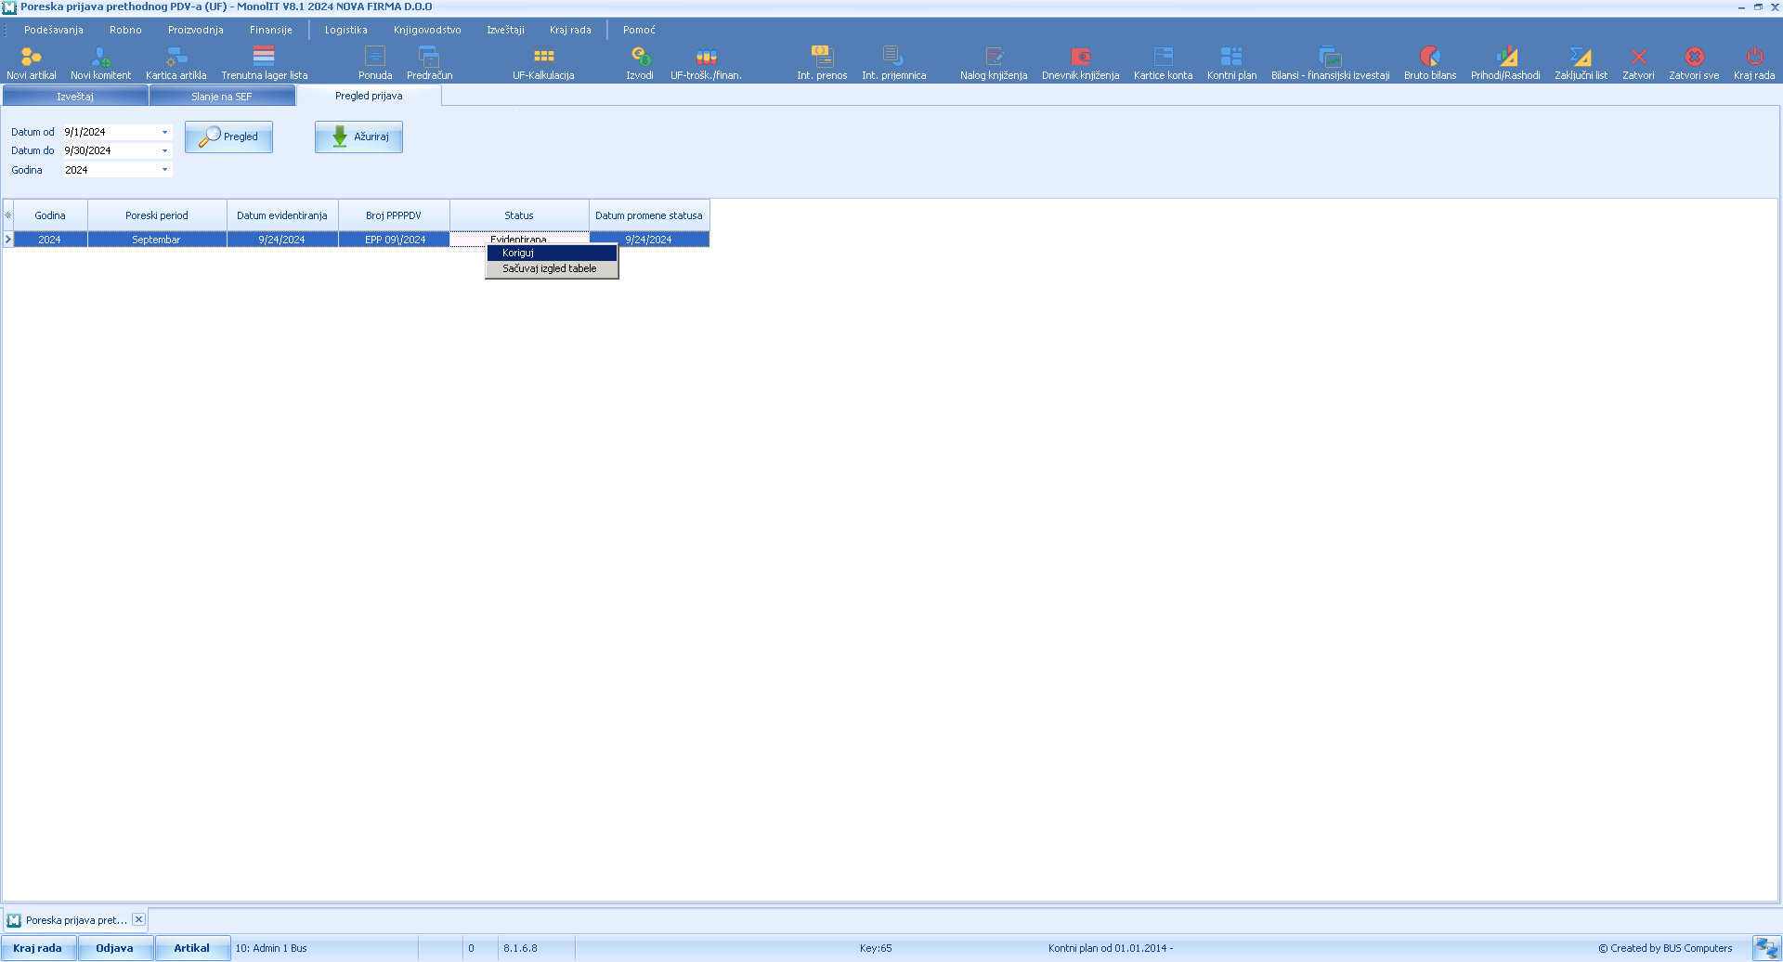
Task: Switch to the Izveštaj tab
Action: (x=75, y=96)
